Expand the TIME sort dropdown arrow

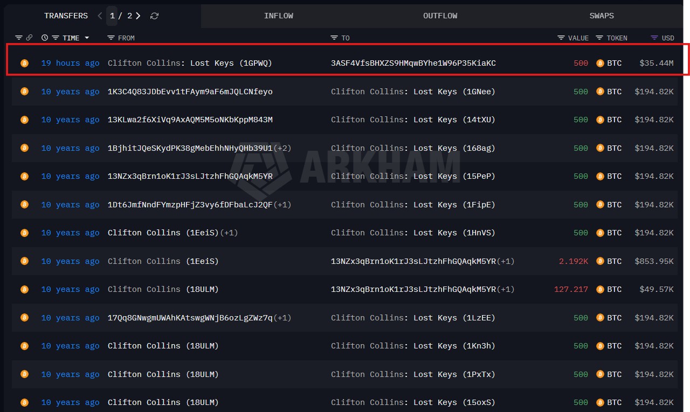tap(87, 38)
